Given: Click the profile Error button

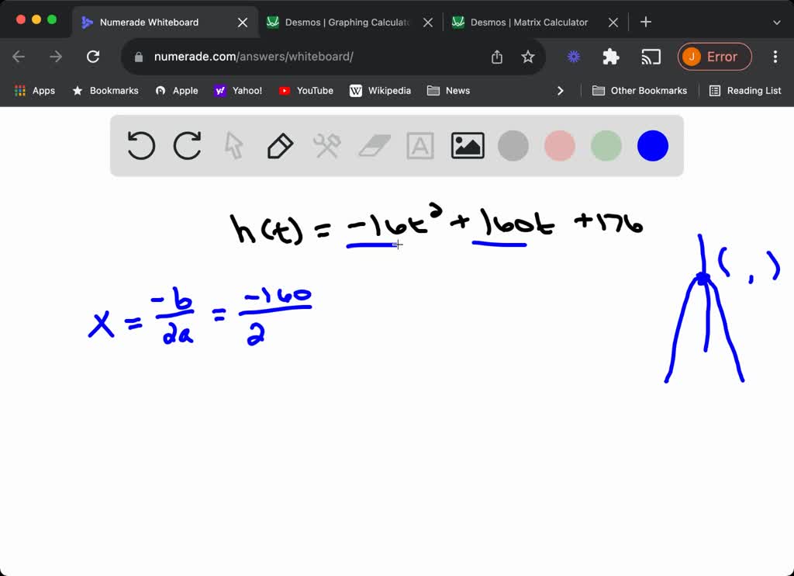Looking at the screenshot, I should tap(714, 57).
